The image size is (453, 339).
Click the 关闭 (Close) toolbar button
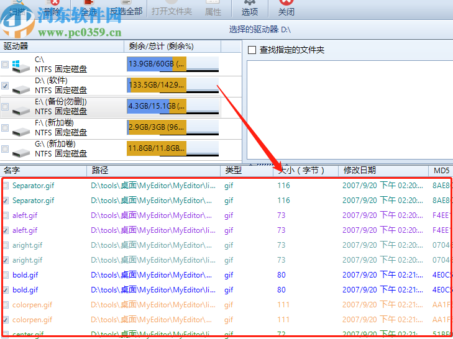[286, 8]
